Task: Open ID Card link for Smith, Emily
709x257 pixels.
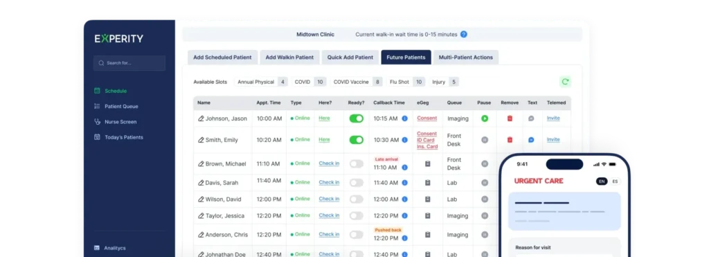Action: [x=426, y=140]
